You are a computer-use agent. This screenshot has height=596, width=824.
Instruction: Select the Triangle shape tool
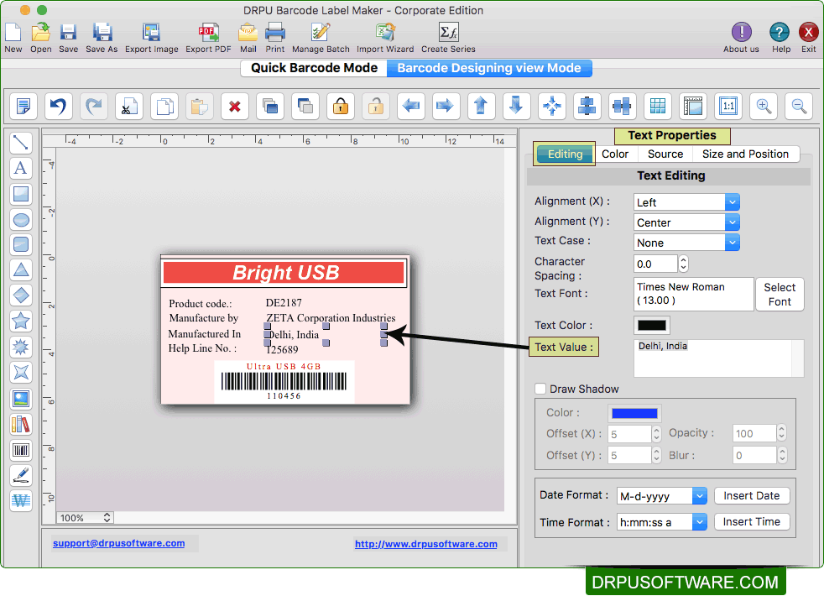(x=21, y=270)
